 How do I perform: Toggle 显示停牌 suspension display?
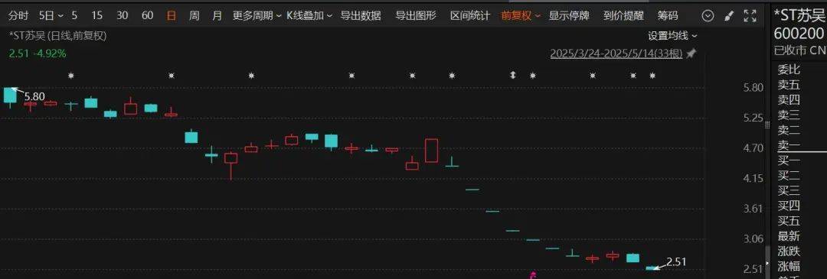click(x=568, y=16)
